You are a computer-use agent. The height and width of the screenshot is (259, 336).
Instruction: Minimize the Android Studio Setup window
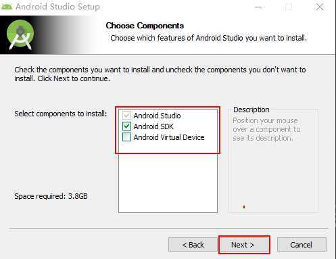click(258, 7)
